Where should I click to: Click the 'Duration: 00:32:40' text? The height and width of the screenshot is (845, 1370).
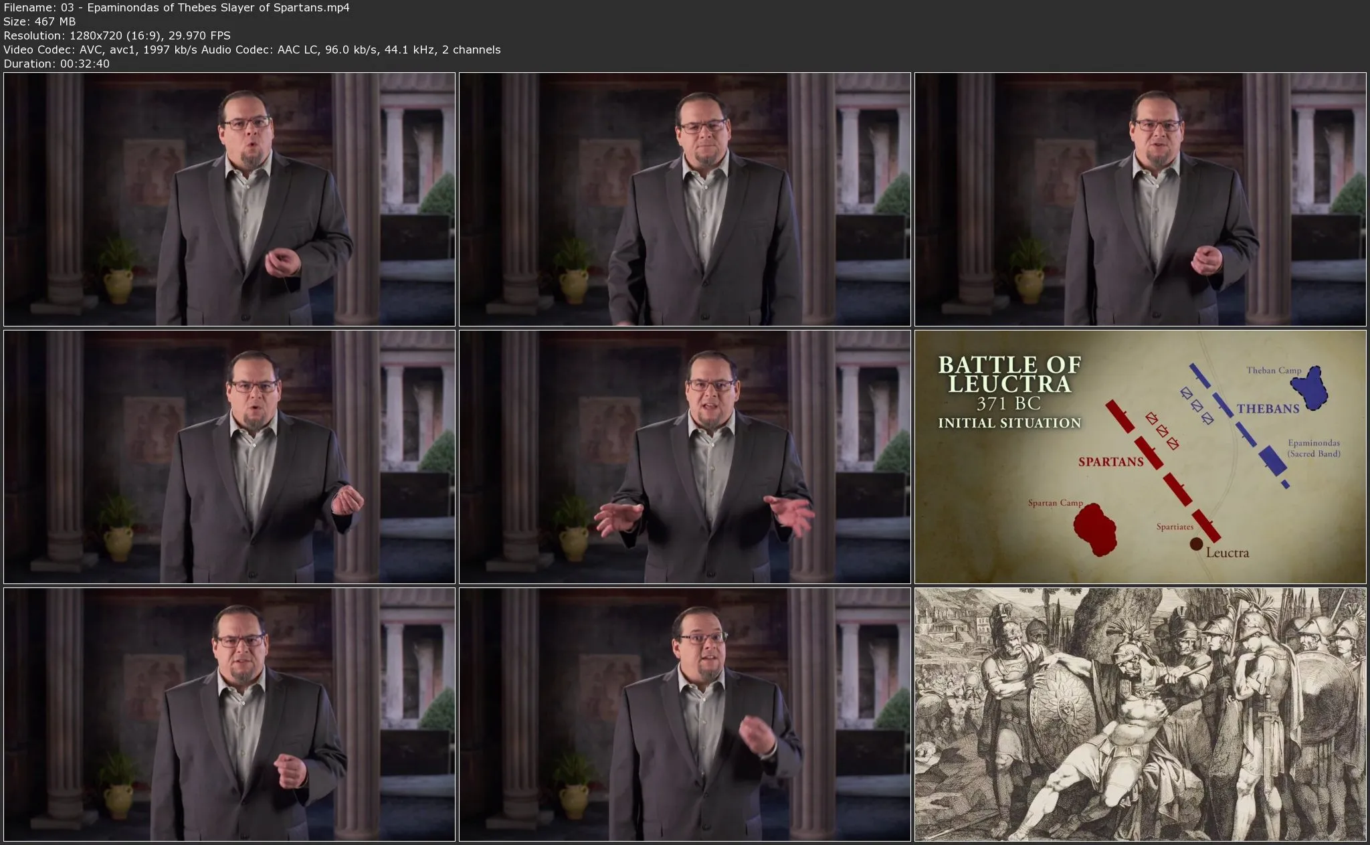(x=57, y=64)
